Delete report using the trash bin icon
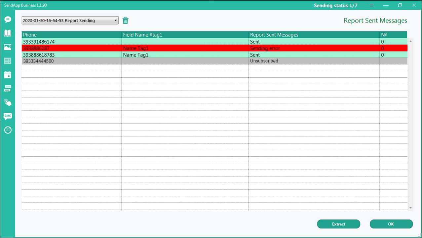 (125, 20)
